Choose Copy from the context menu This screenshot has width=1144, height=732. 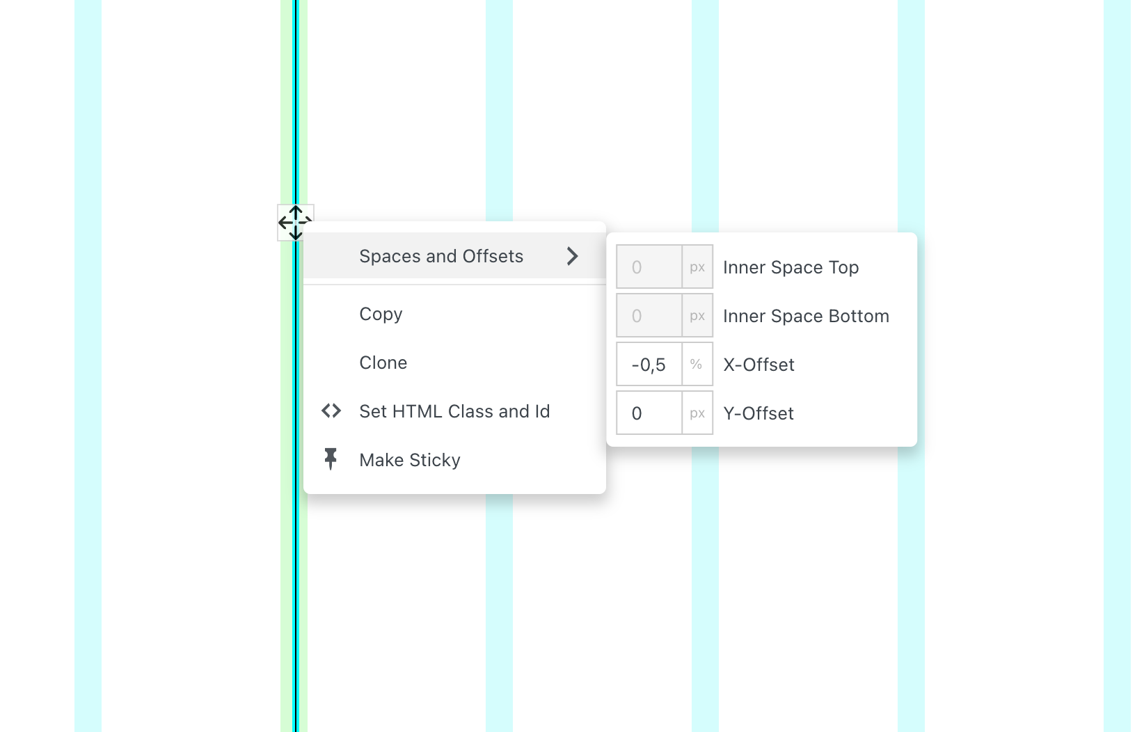pos(381,314)
